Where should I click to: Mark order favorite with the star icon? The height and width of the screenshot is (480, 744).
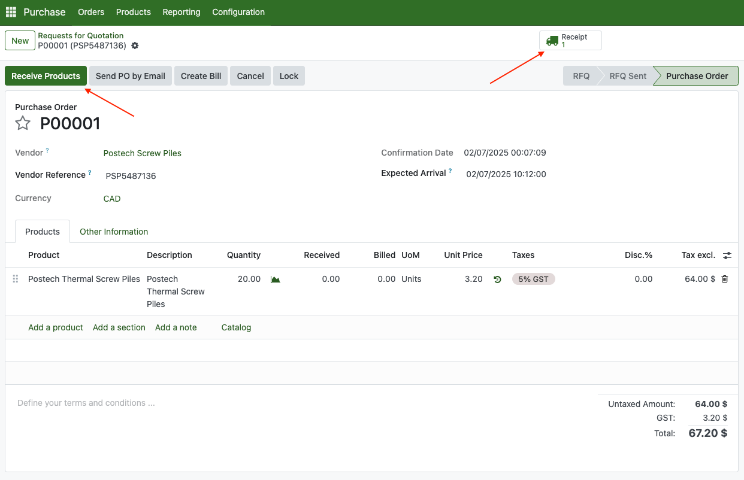(x=23, y=123)
